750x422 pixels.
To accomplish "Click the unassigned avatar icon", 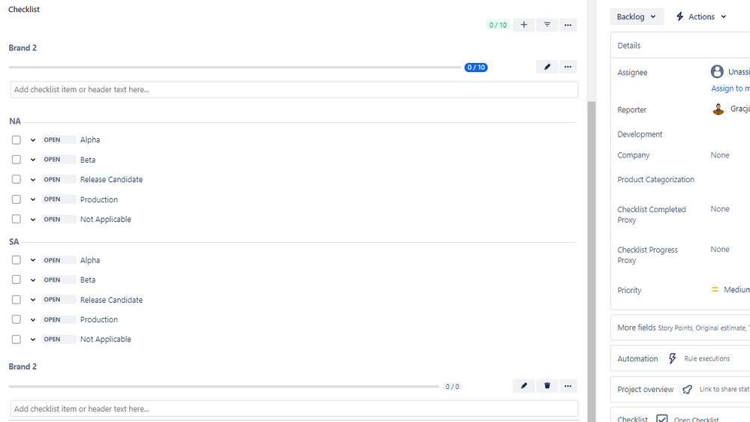I will [717, 72].
